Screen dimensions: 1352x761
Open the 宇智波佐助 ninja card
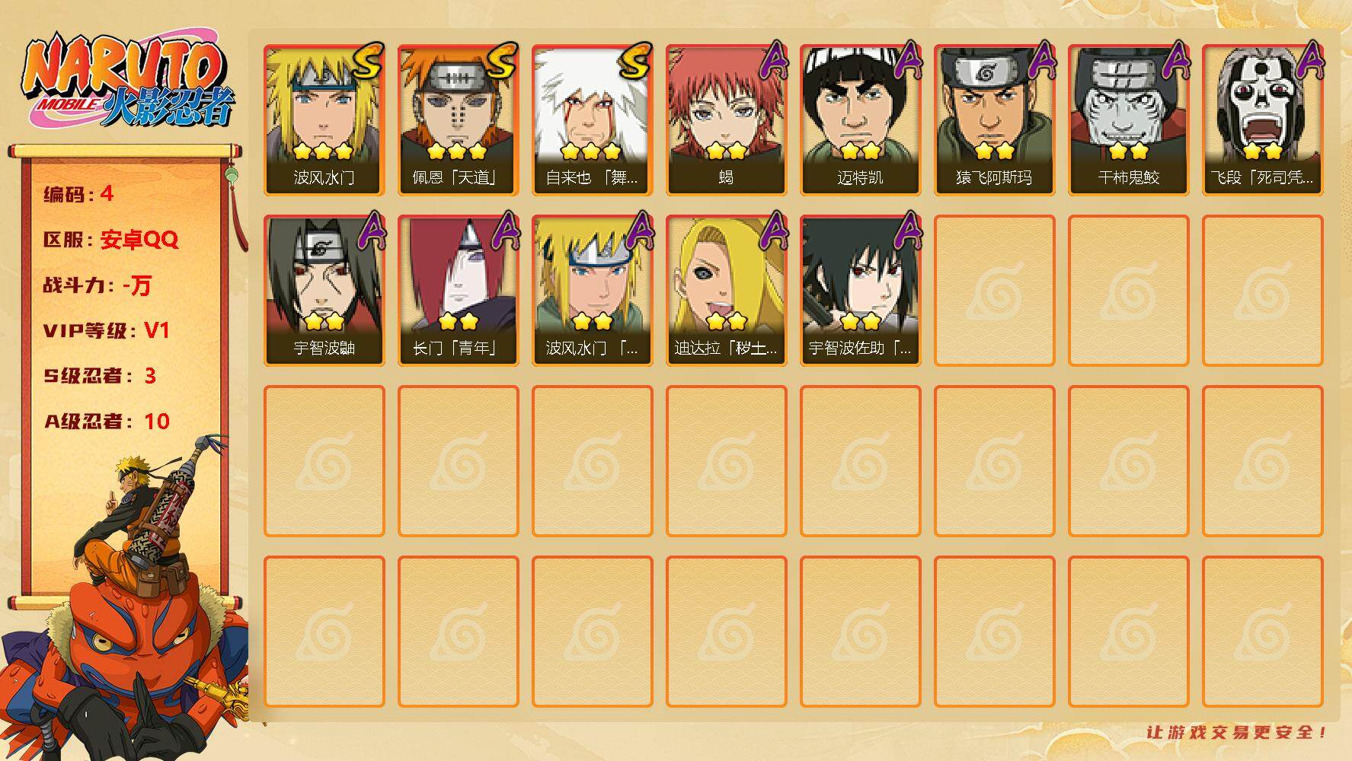[x=861, y=291]
